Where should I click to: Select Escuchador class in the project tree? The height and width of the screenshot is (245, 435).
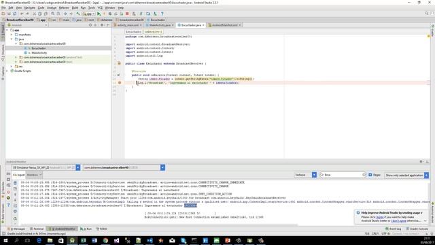point(38,48)
